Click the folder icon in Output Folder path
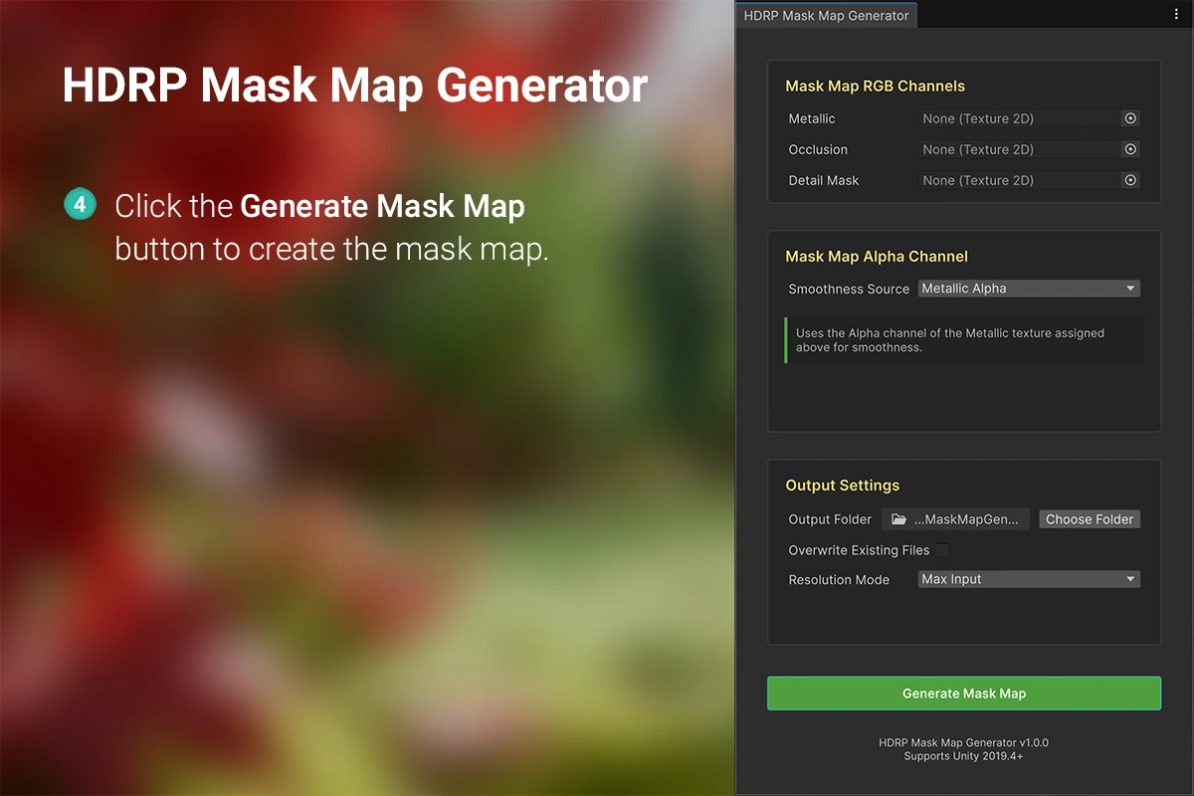The width and height of the screenshot is (1194, 796). coord(898,519)
